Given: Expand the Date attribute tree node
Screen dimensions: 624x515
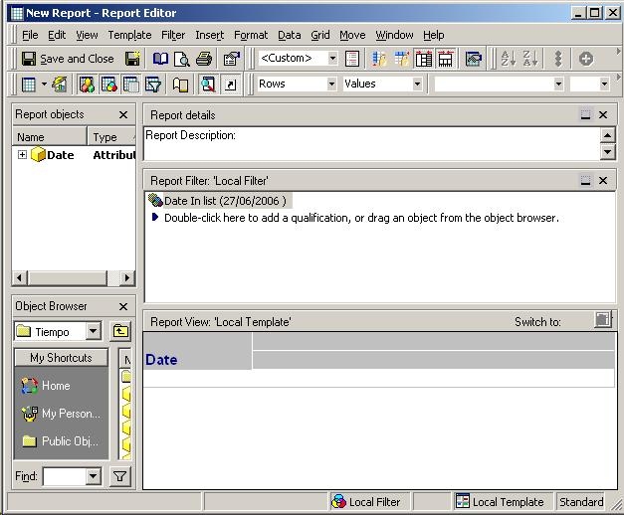Looking at the screenshot, I should pyautogui.click(x=22, y=155).
